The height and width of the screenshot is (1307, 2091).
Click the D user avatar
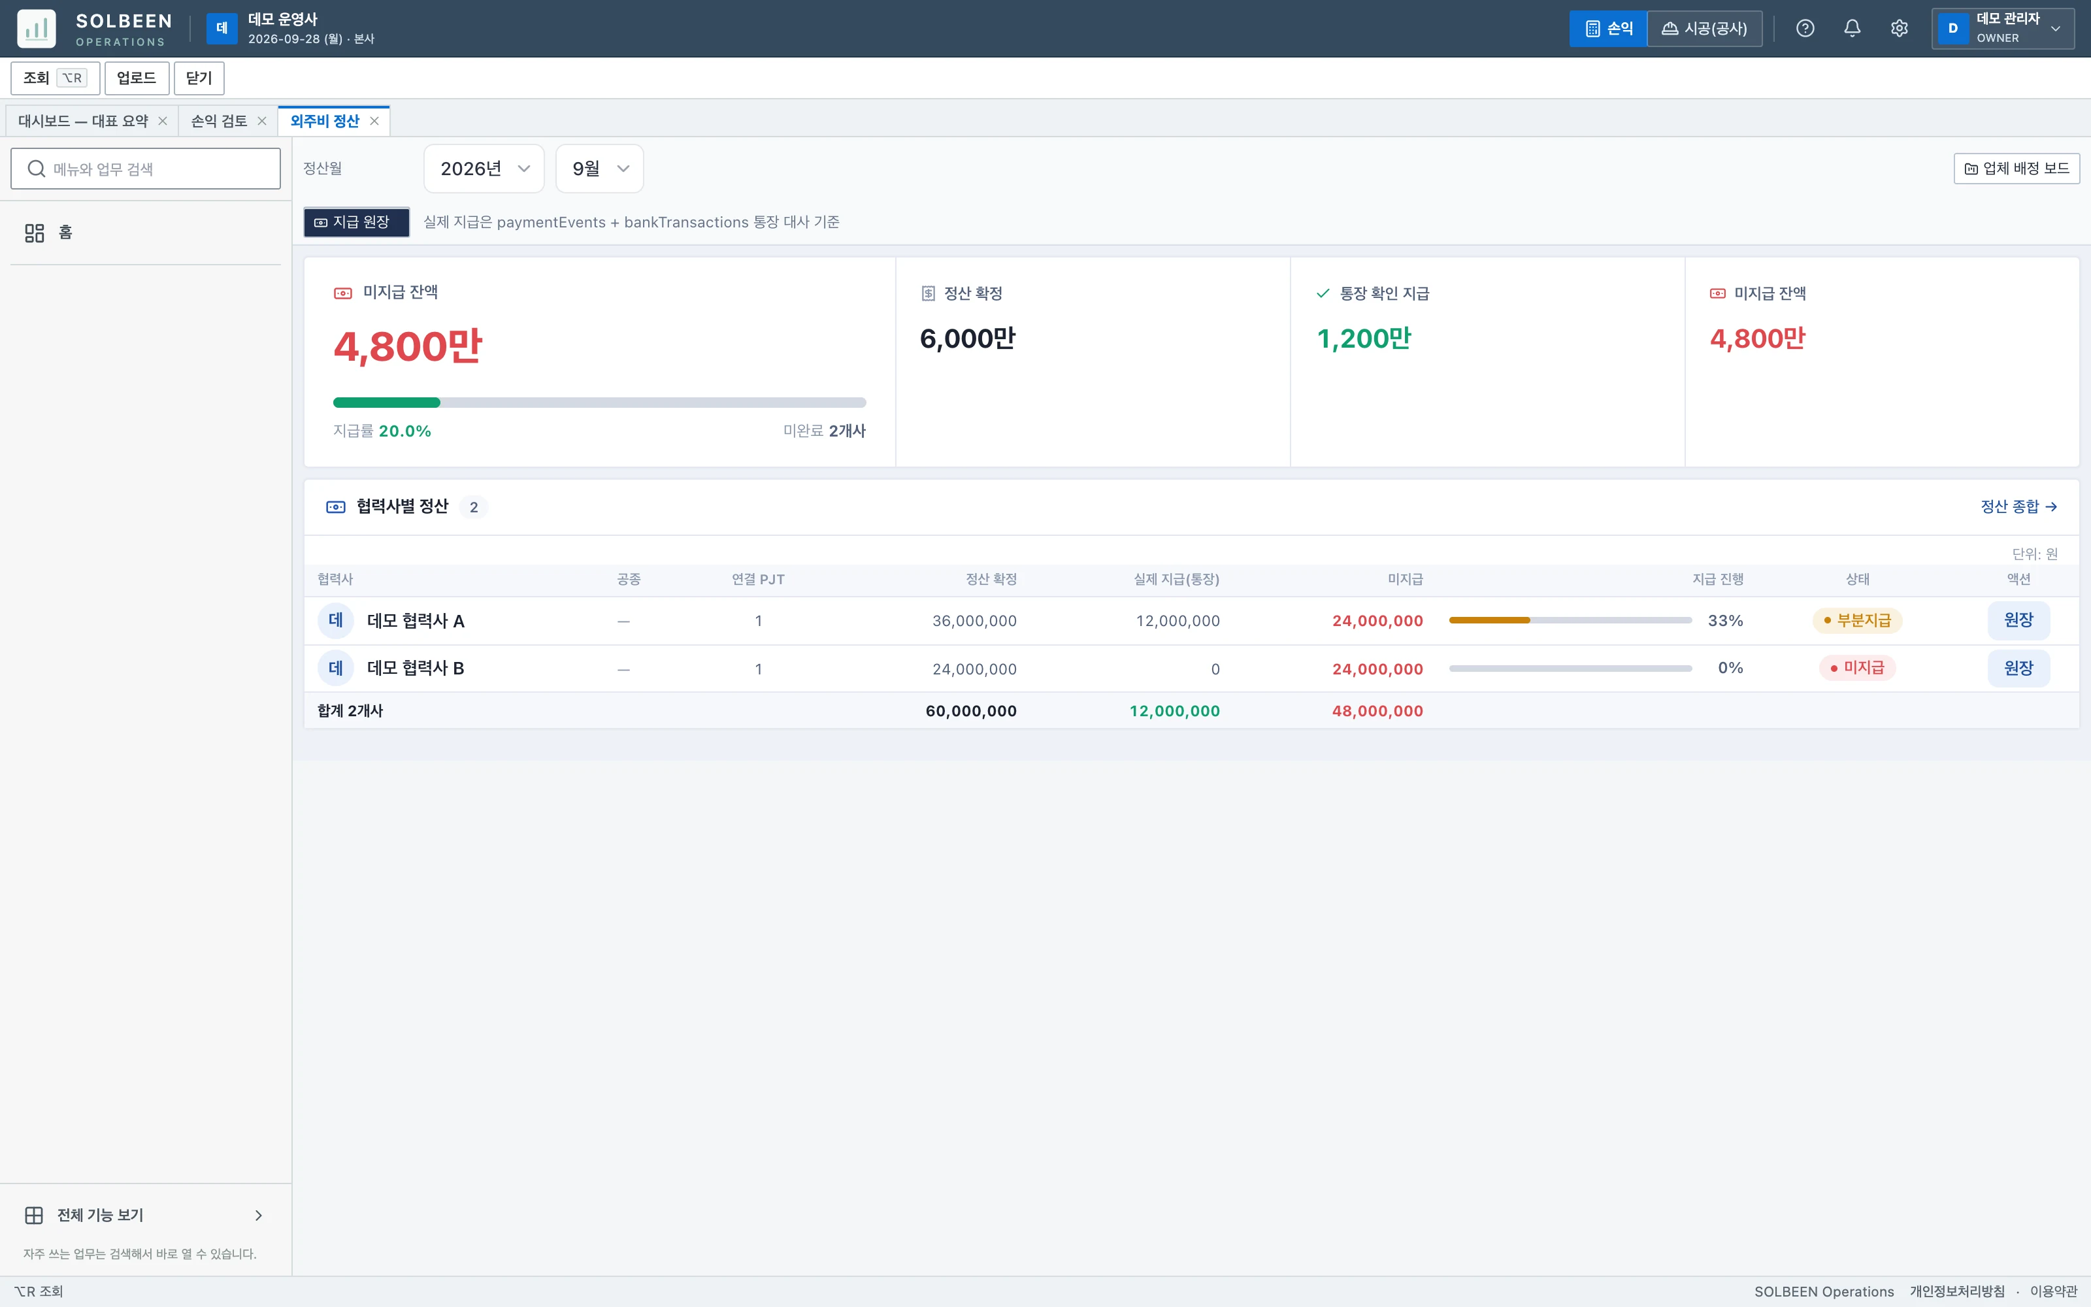tap(1952, 29)
